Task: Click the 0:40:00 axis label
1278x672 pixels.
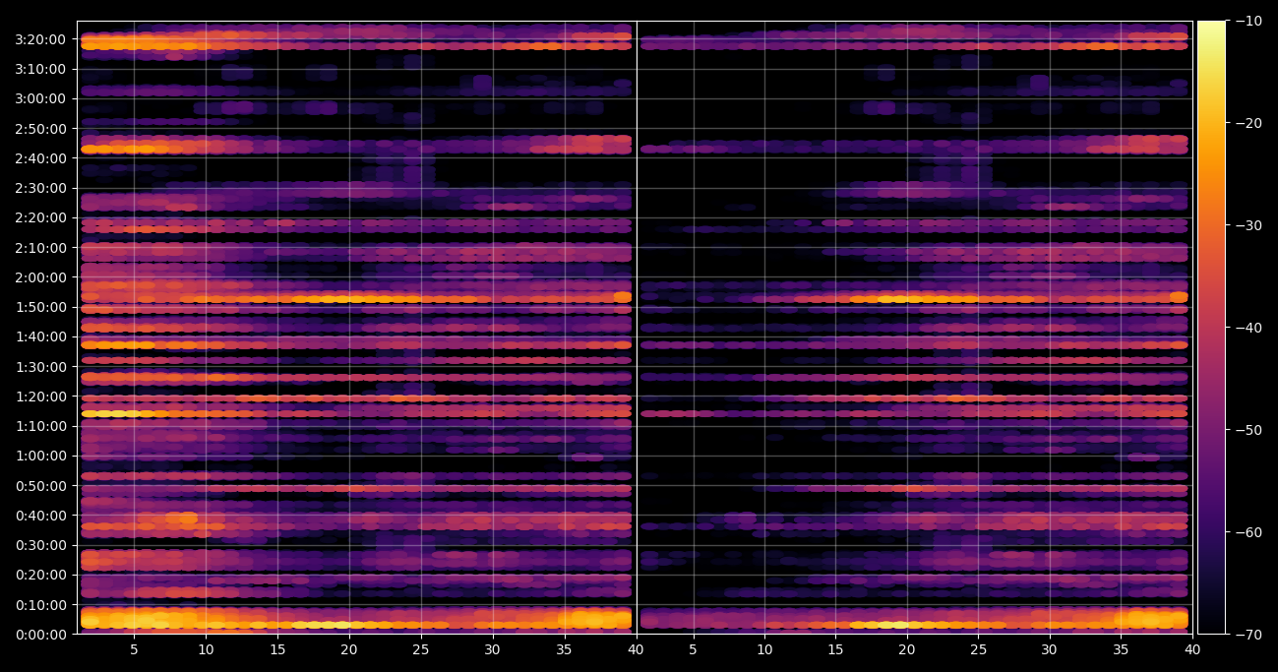Action: coord(41,516)
